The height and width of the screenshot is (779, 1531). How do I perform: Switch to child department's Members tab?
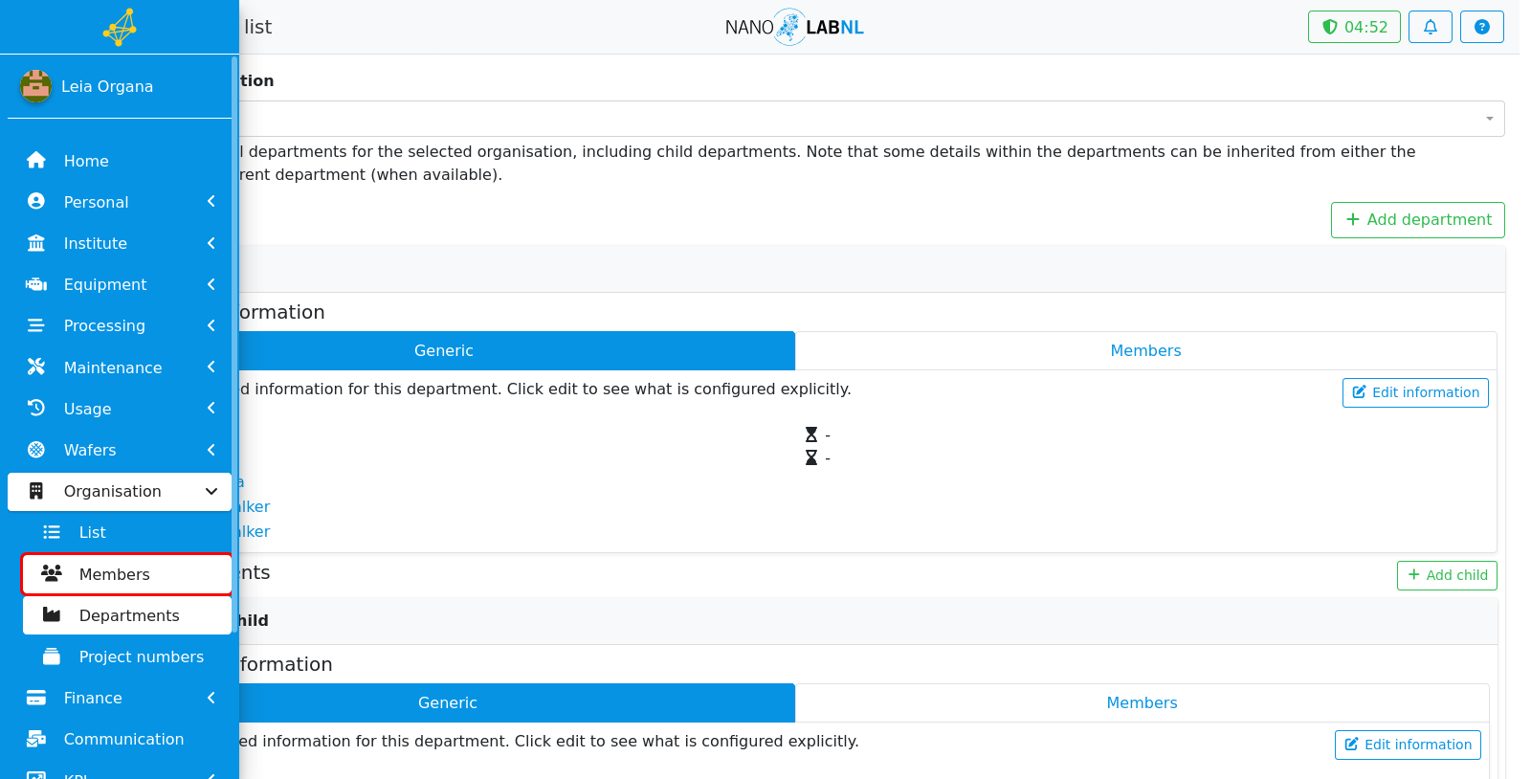click(x=1142, y=702)
